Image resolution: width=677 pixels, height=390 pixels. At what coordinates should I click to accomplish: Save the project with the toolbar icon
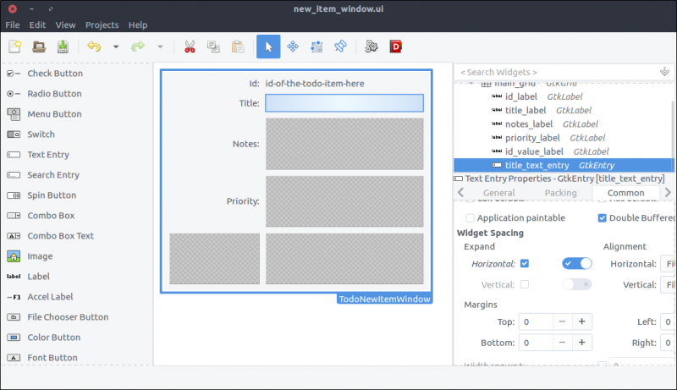tap(63, 47)
